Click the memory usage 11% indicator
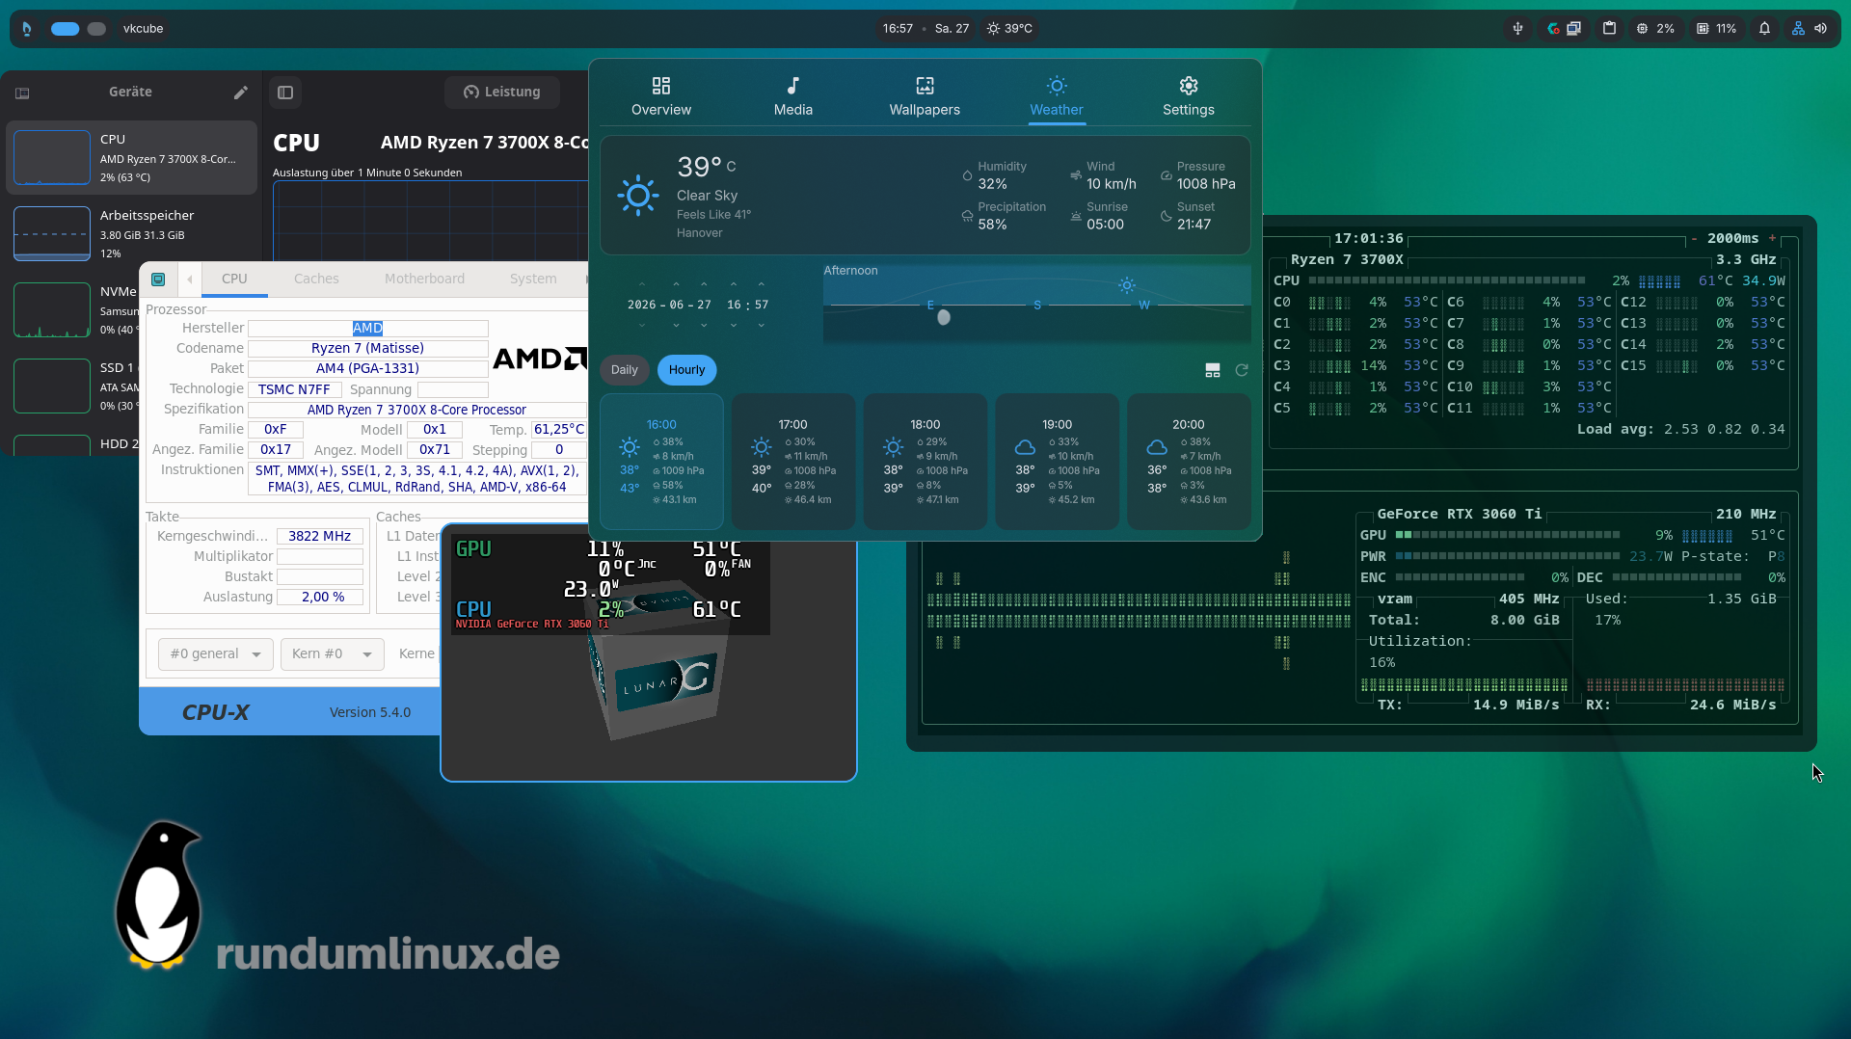 (1717, 29)
